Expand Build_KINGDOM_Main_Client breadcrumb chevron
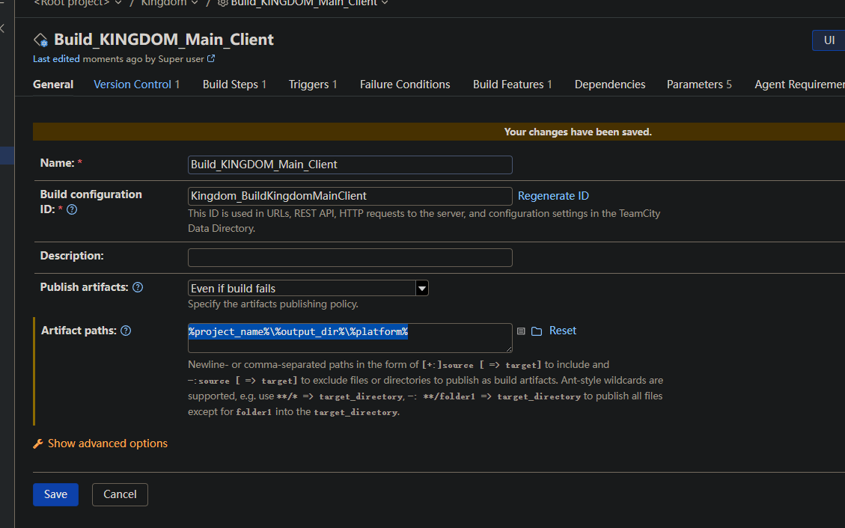Screen dimensions: 845x528 click(x=385, y=3)
